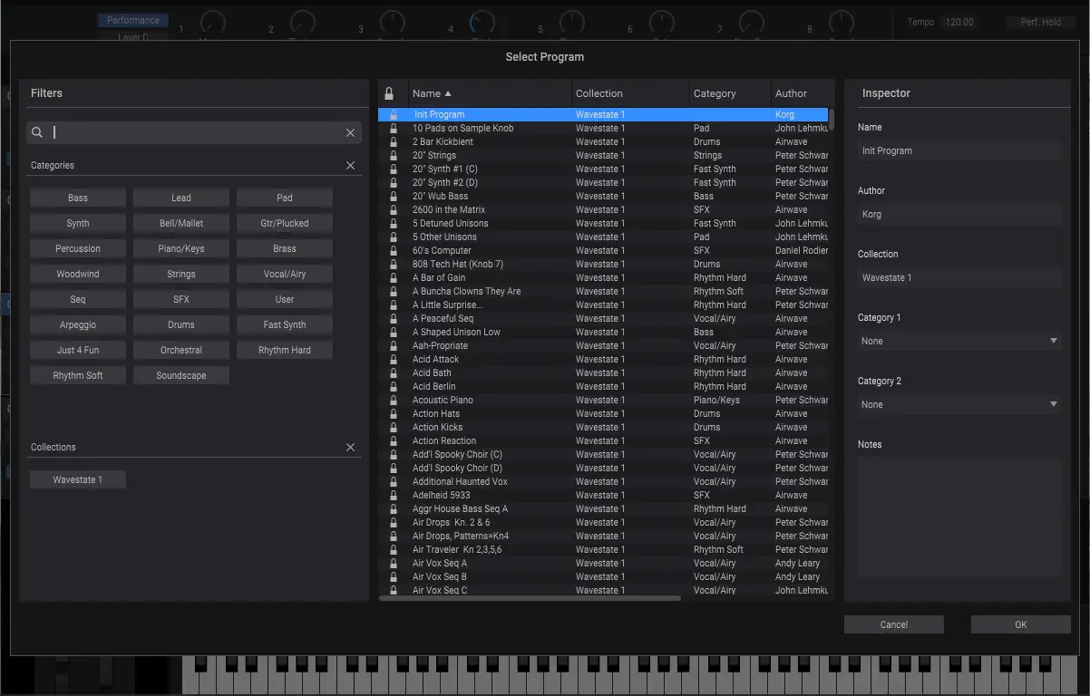Sort list by Name column header

click(490, 93)
